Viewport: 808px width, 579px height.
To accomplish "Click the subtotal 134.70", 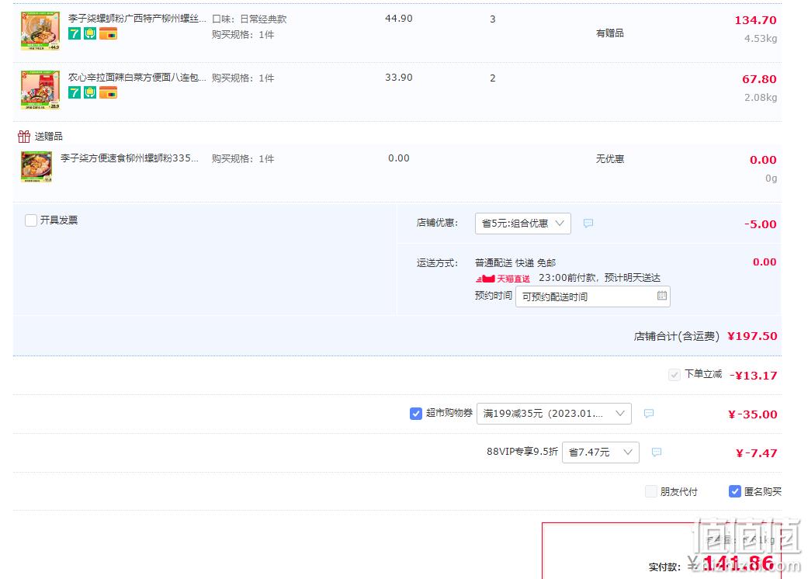I will 755,20.
